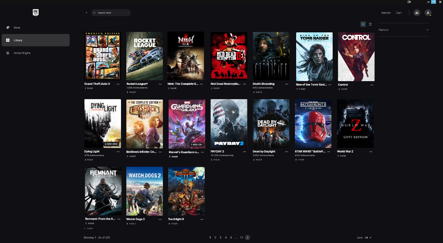Screen dimensions: 443x243
Task: Click the 2 ADD-ONS badge on Dying Light
Action: [x=111, y=144]
